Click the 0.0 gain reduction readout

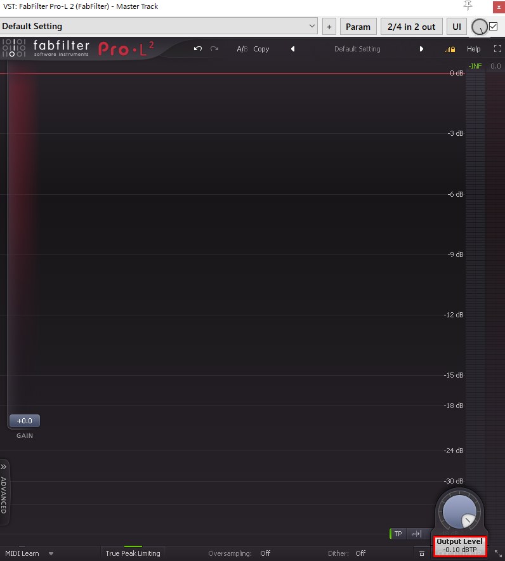tap(495, 66)
